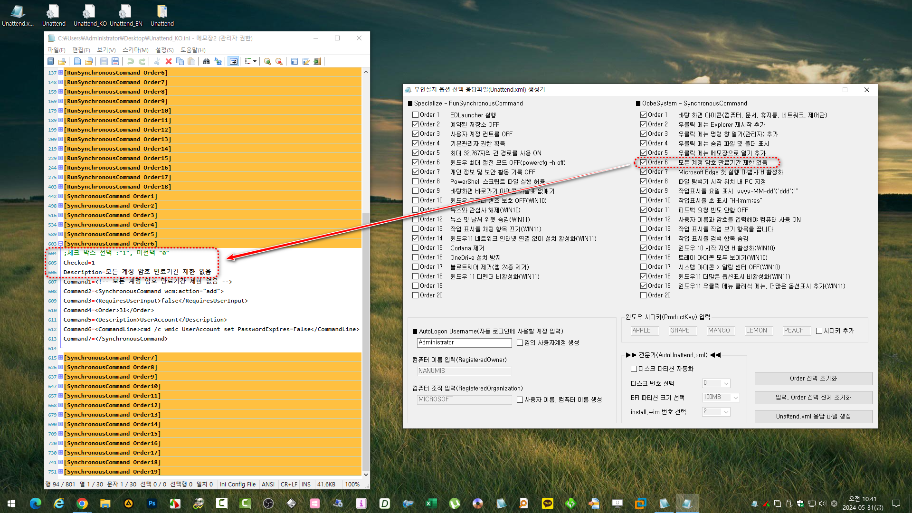Click the zoom out magnifier icon
Screen dimensions: 912x513
tap(279, 61)
